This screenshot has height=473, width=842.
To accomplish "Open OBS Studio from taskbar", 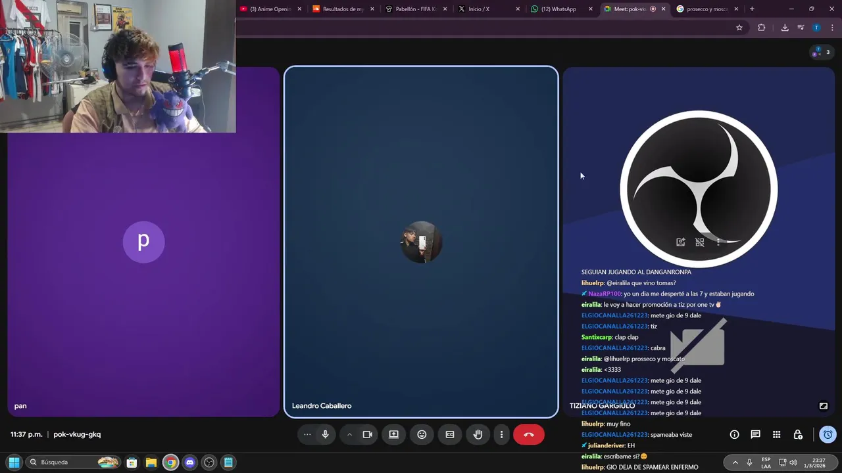I will coord(209,462).
